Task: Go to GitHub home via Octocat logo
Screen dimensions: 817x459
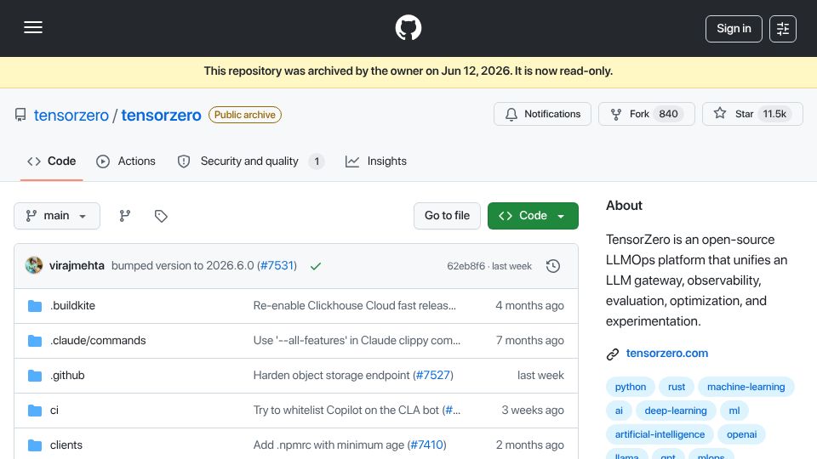Action: pyautogui.click(x=408, y=27)
